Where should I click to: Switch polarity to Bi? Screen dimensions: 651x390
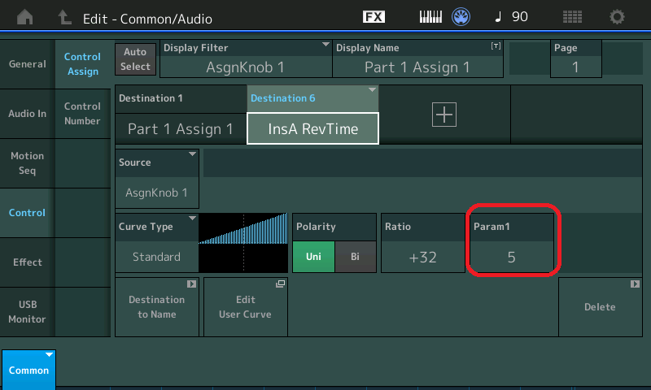pos(355,257)
